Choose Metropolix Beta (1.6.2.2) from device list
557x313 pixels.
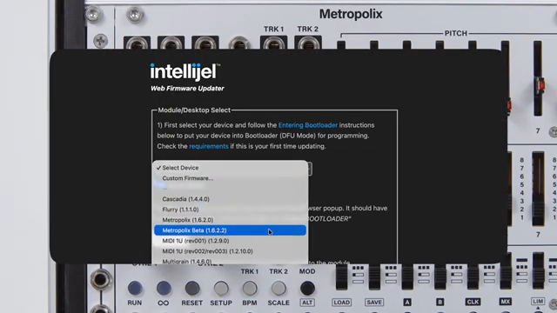230,230
